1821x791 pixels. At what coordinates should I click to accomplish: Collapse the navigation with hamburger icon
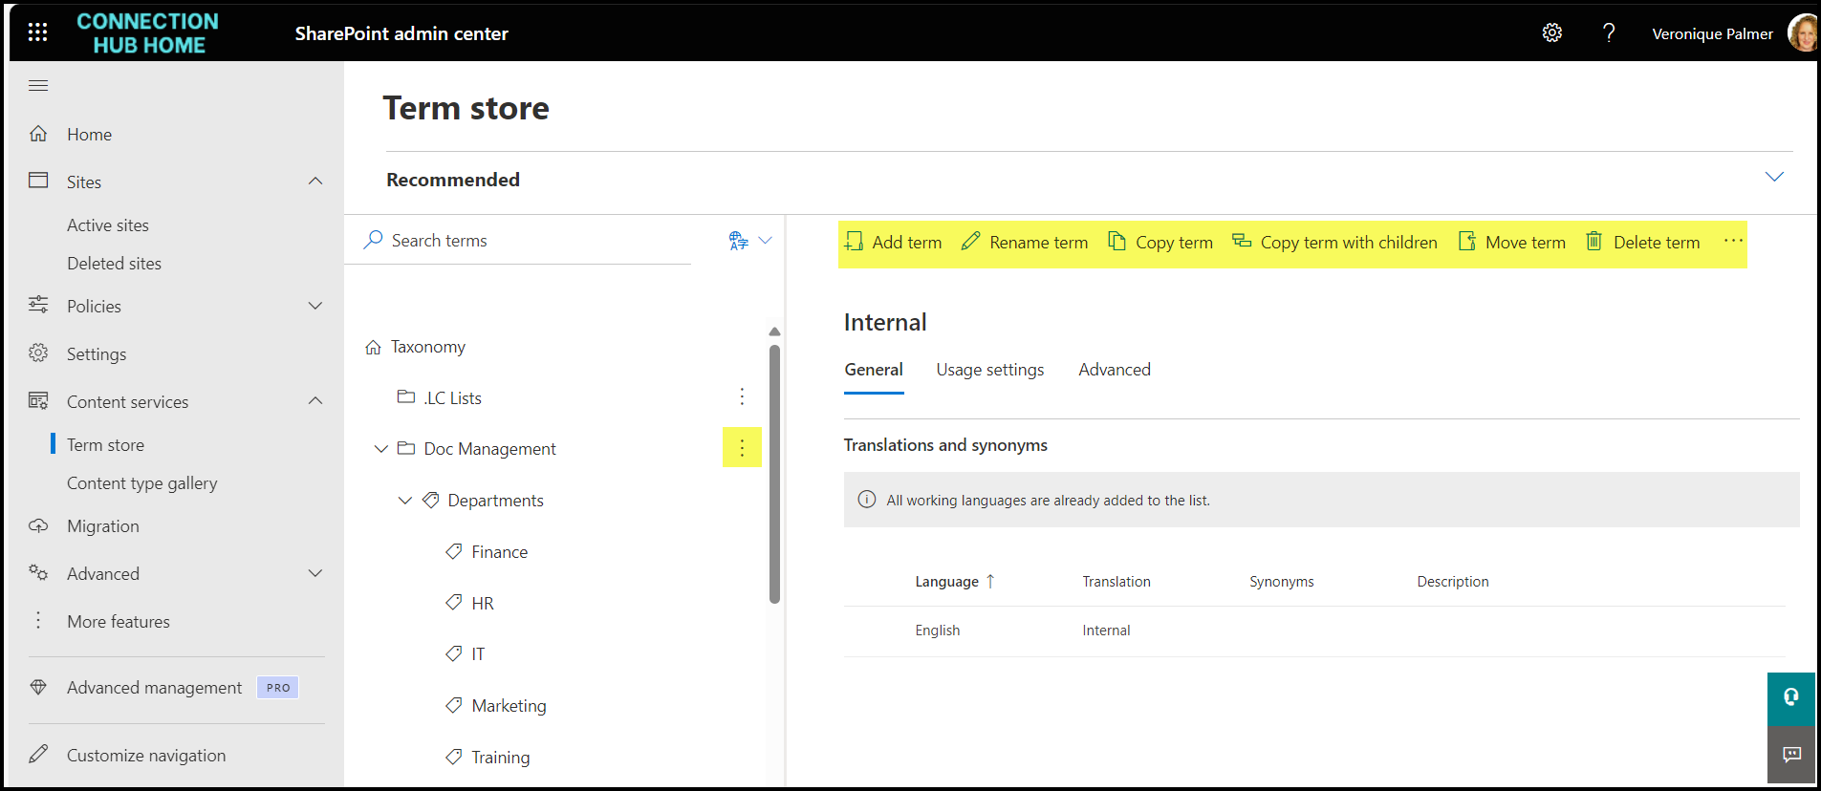tap(38, 86)
